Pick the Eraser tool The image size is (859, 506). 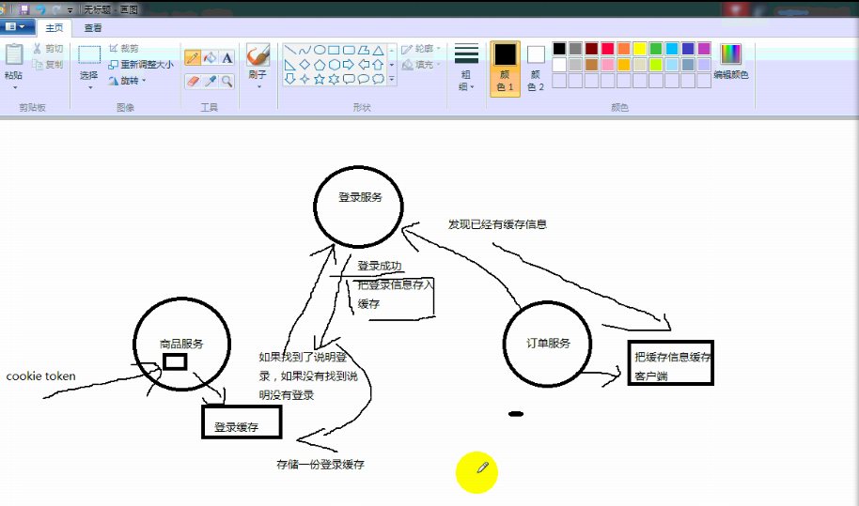click(193, 82)
